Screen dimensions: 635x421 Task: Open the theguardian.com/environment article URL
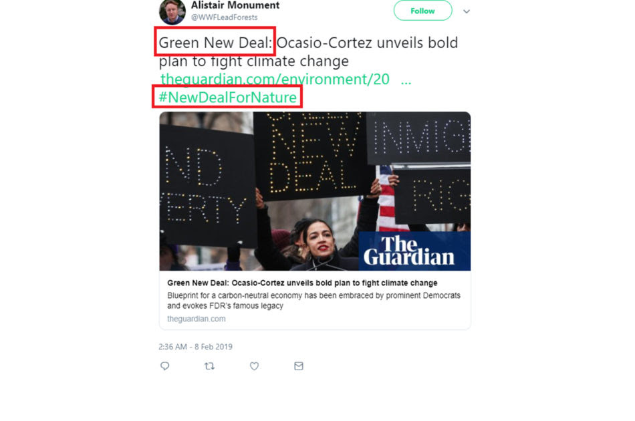point(275,79)
